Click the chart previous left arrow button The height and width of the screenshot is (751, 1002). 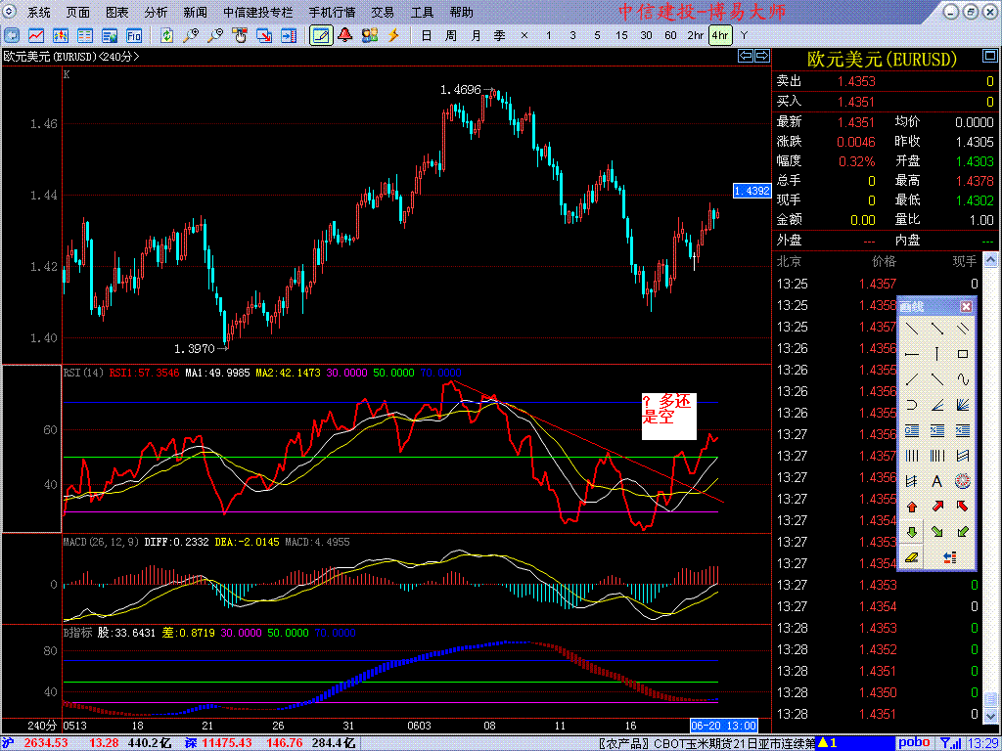(x=745, y=56)
